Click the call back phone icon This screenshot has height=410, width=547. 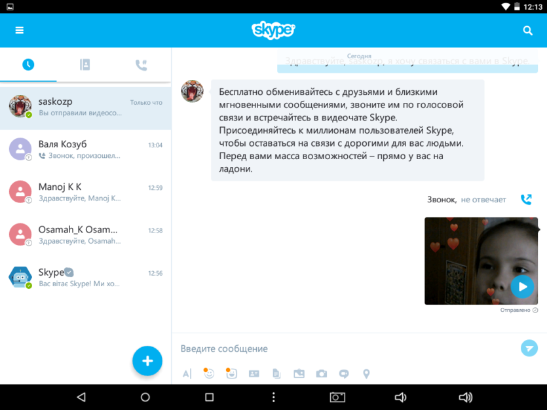526,199
